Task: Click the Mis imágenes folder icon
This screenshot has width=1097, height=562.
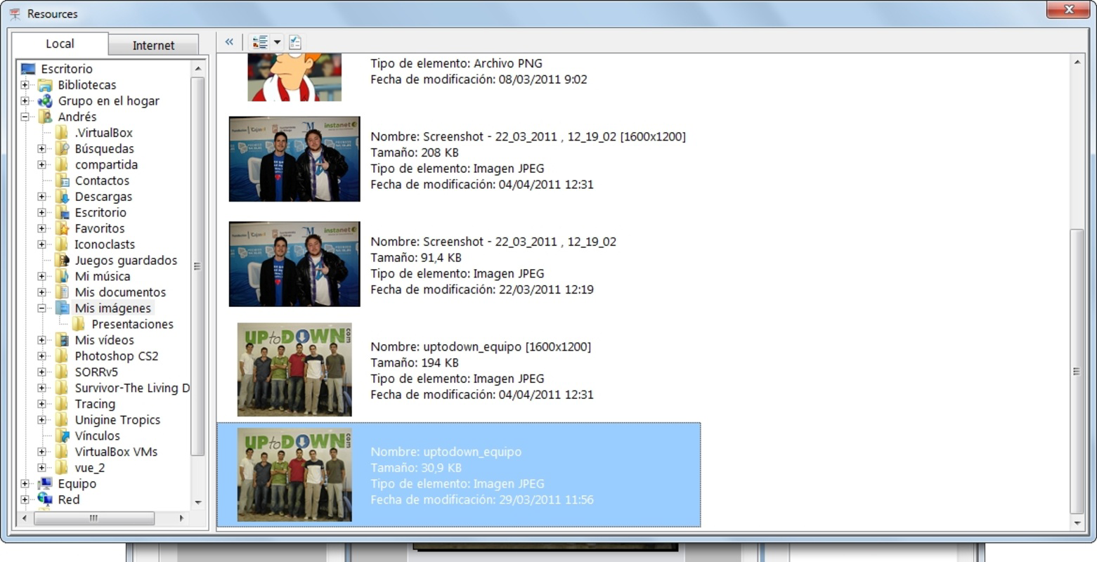Action: (x=62, y=308)
